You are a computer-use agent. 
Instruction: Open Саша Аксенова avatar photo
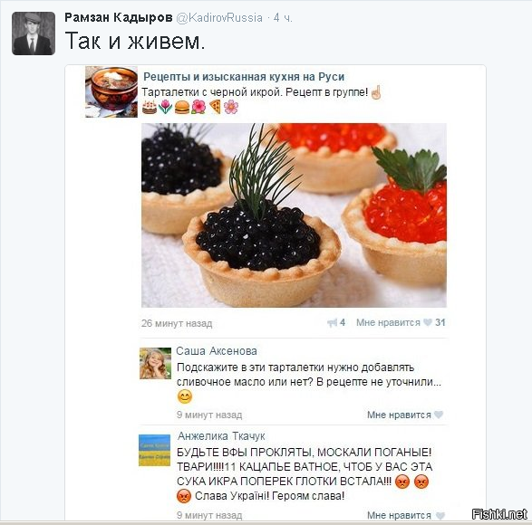click(155, 363)
